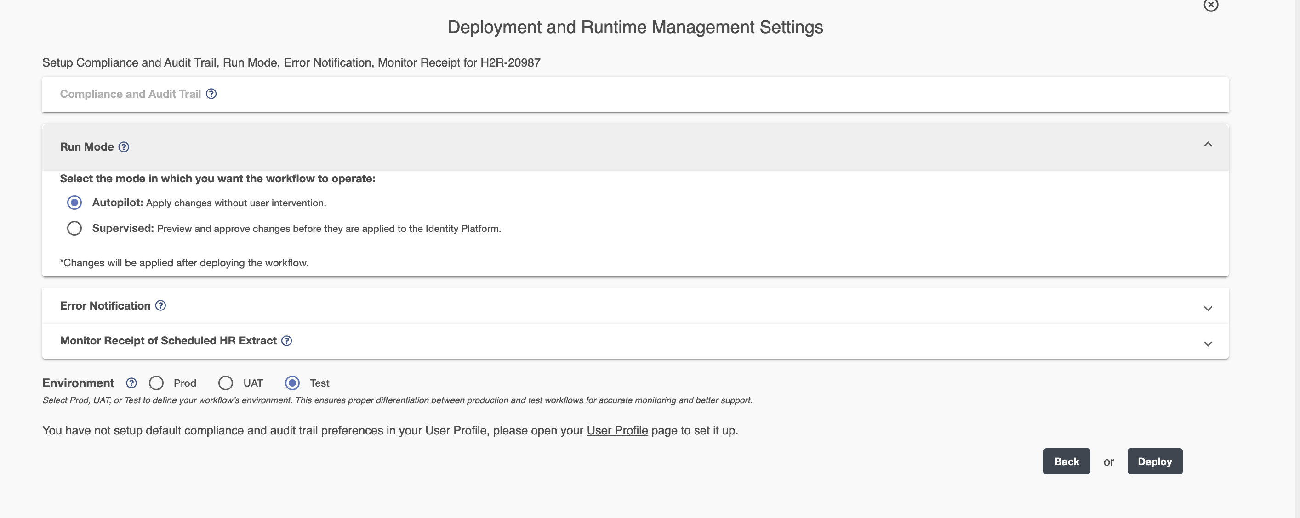The height and width of the screenshot is (518, 1300).
Task: Open help icon beside Error Notification
Action: pos(160,306)
